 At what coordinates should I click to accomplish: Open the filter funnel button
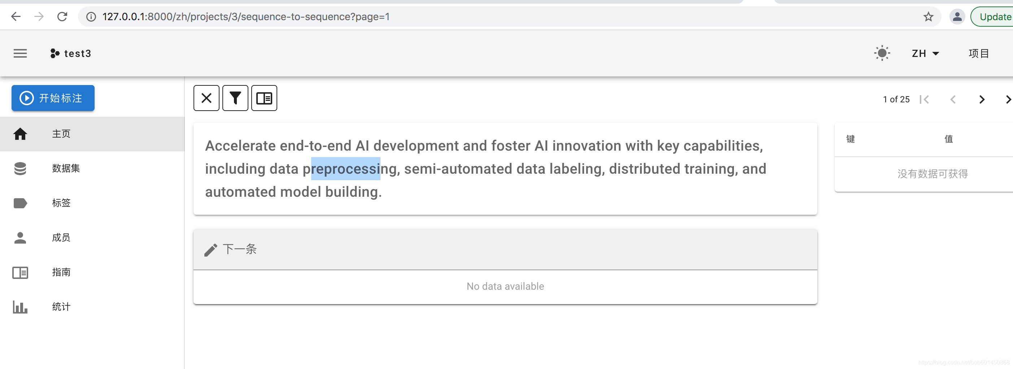pyautogui.click(x=235, y=98)
